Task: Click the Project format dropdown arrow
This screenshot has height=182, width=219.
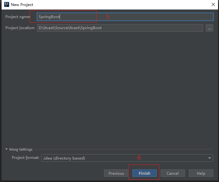Action: pos(210,158)
